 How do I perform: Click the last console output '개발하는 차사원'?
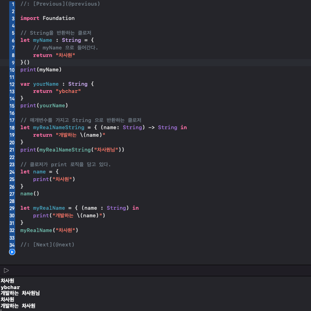tap(18, 306)
